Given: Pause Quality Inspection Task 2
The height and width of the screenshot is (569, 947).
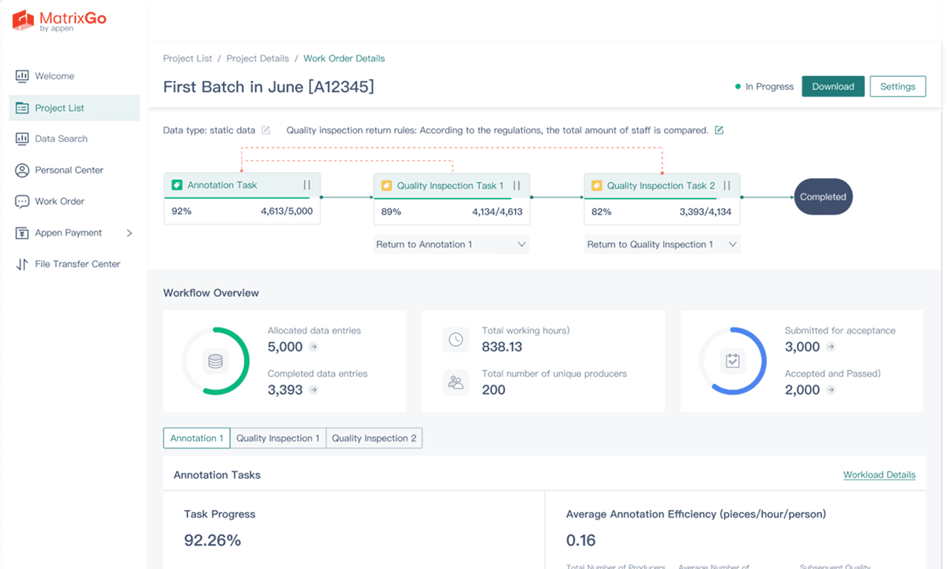Looking at the screenshot, I should pos(727,186).
